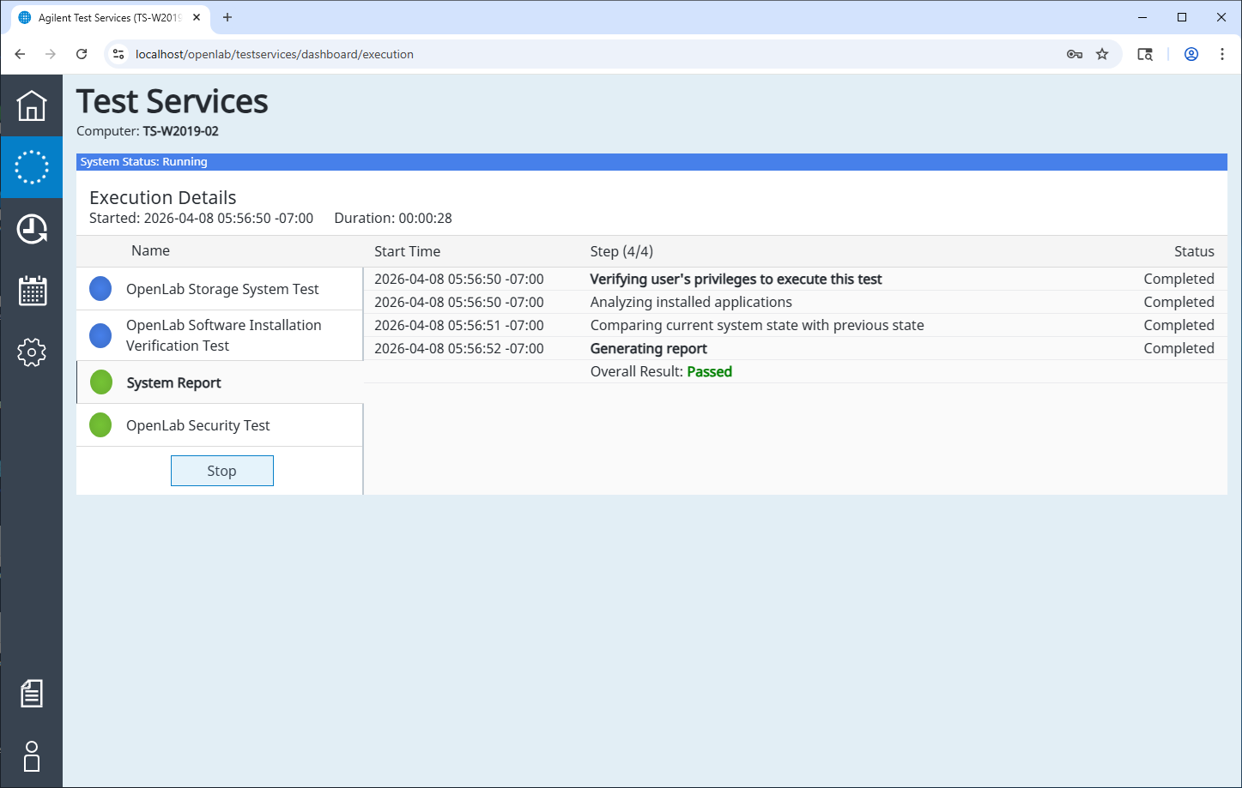1242x788 pixels.
Task: Select OpenLab Software Installation Verification Test row
Action: 220,335
